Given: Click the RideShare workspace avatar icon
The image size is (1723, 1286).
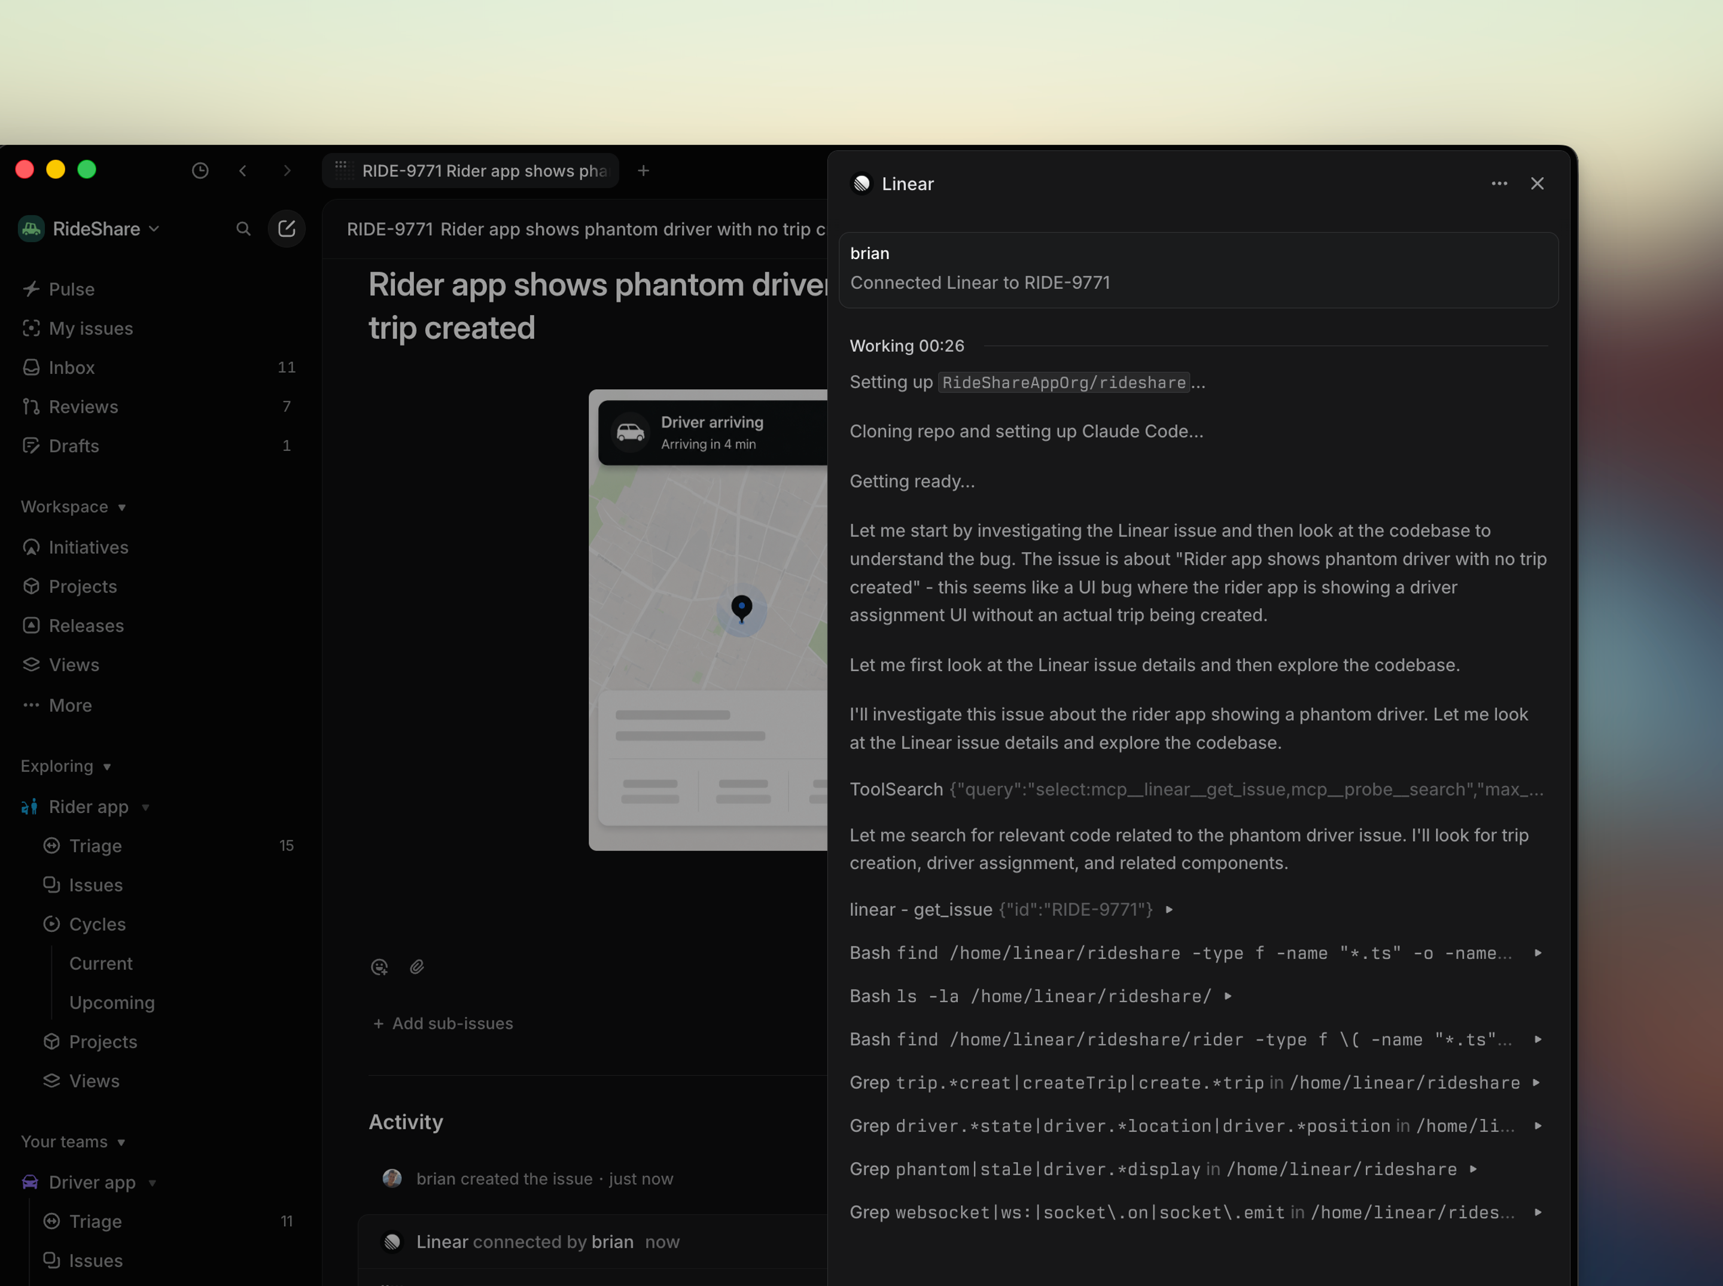Looking at the screenshot, I should tap(31, 229).
